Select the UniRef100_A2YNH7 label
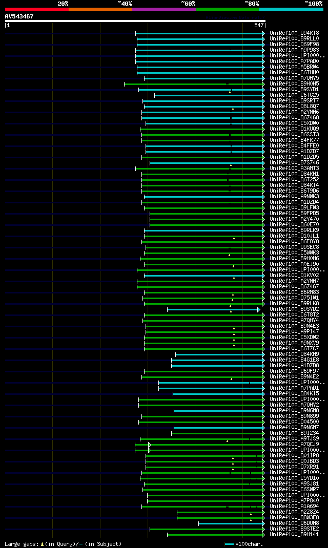This screenshot has height=548, width=328. 294,281
